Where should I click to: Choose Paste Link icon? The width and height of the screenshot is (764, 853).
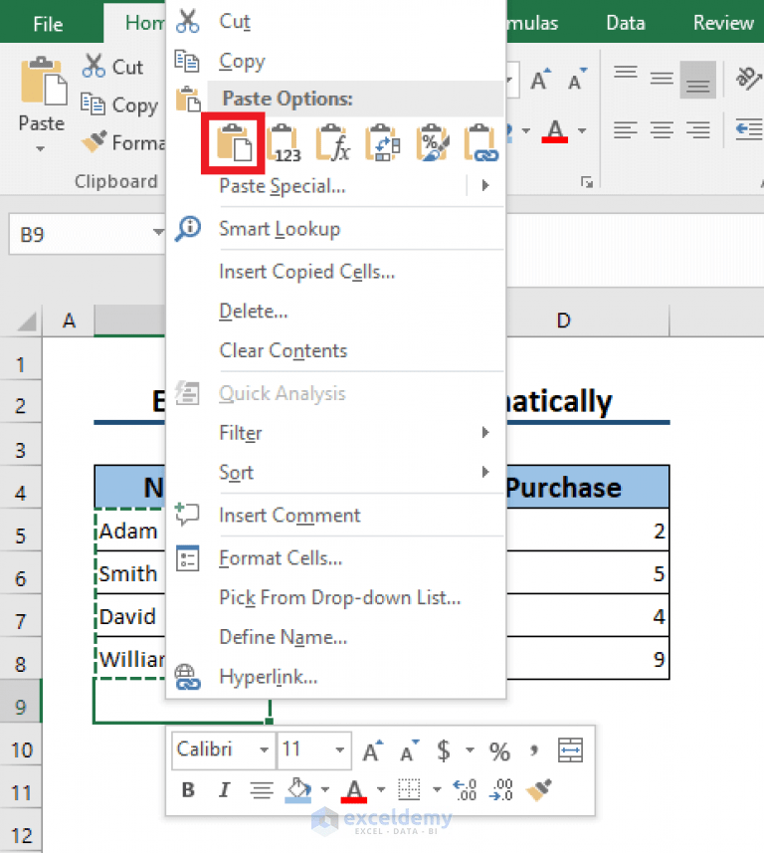pos(481,143)
